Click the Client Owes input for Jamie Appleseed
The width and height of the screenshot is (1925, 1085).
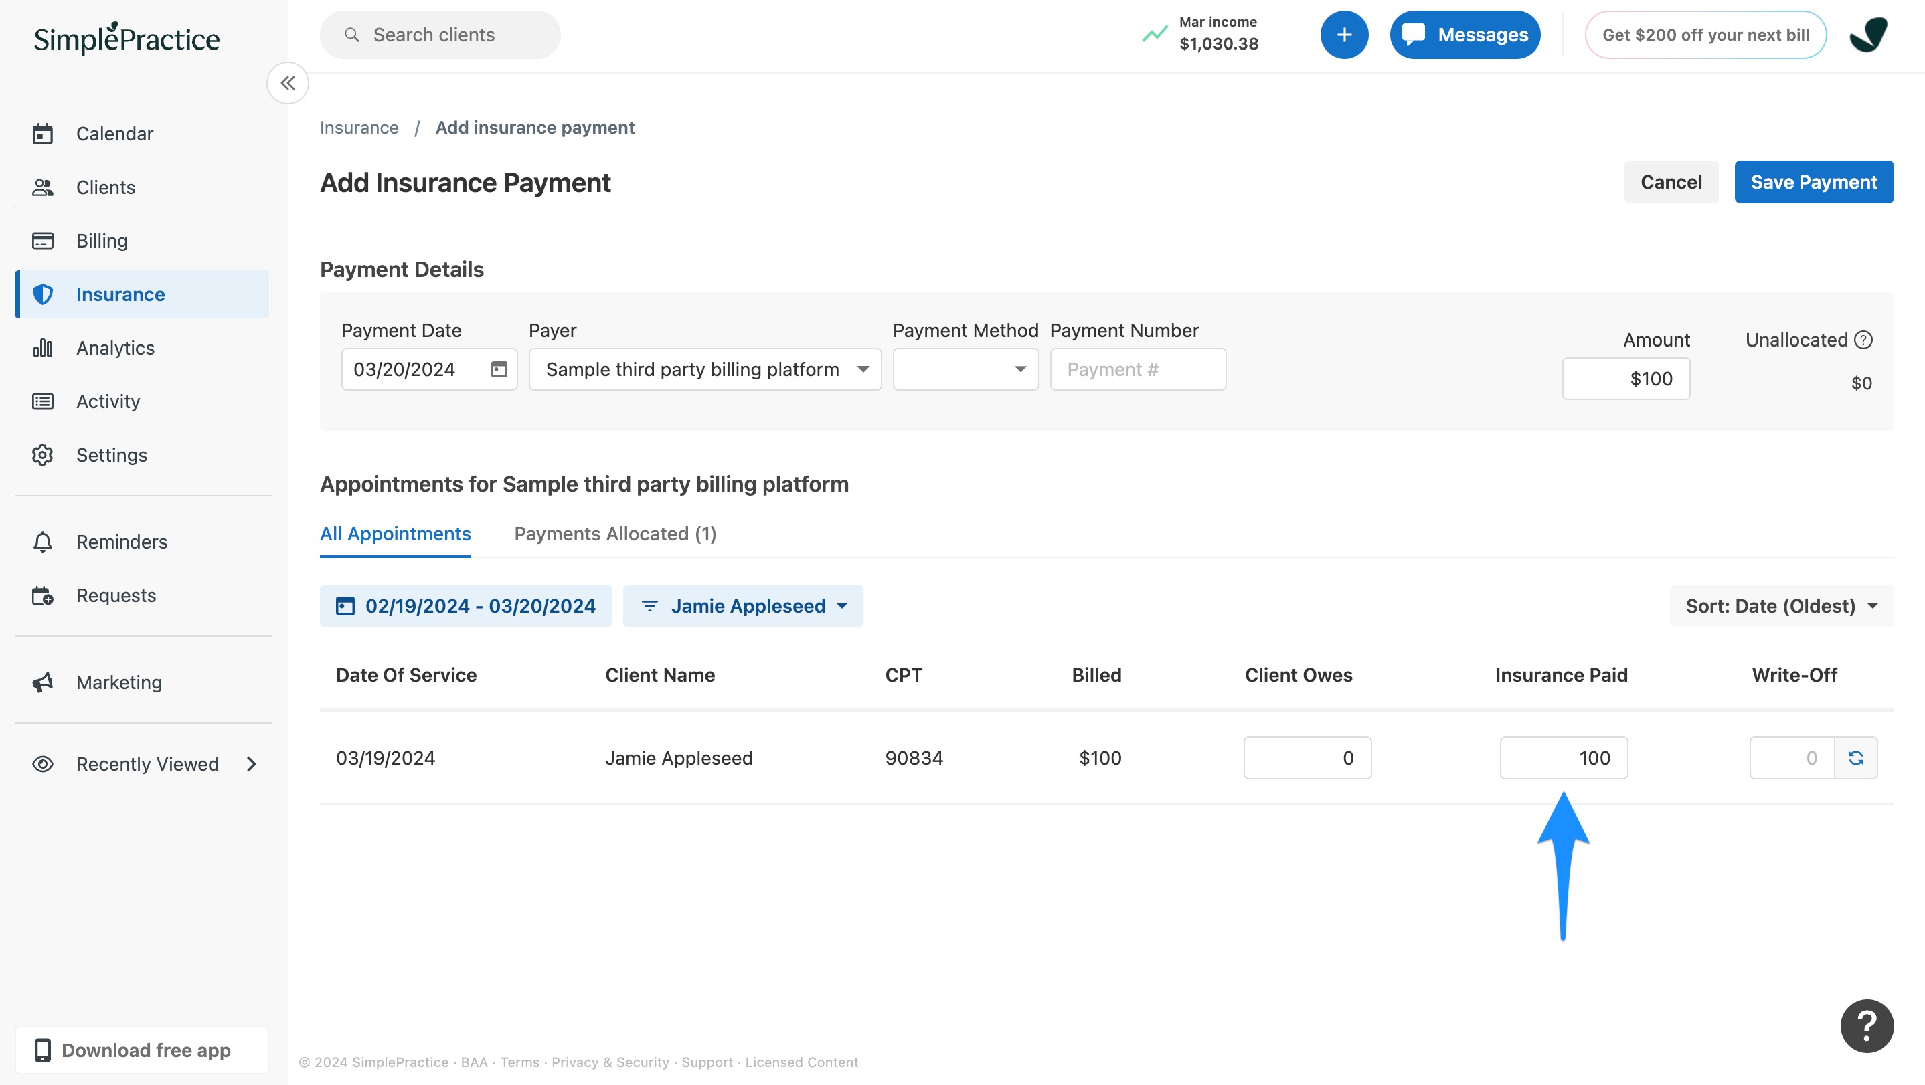[1307, 758]
